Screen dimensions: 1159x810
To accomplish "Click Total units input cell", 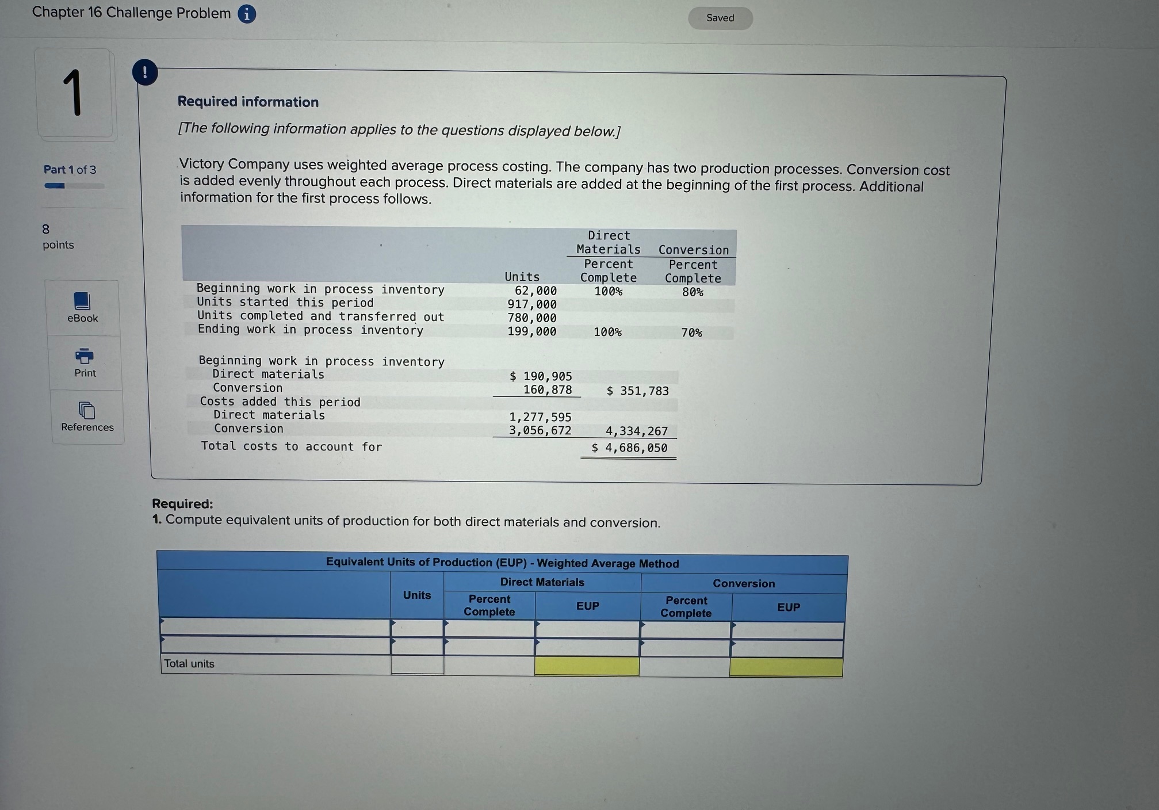I will (x=417, y=664).
